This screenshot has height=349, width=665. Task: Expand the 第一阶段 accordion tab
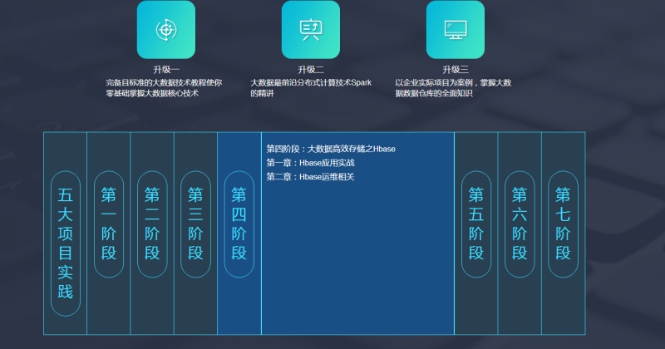[x=109, y=224]
